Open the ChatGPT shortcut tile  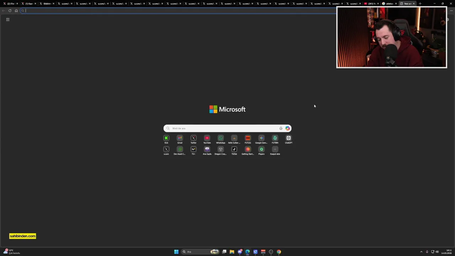(289, 139)
